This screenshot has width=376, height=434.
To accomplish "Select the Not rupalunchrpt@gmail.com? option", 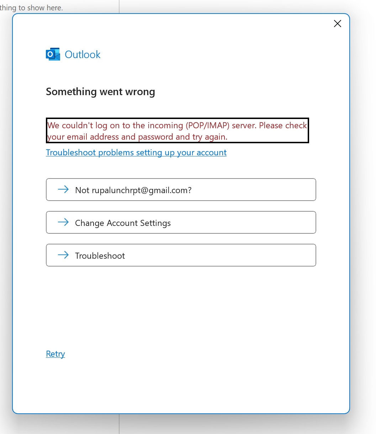I will pyautogui.click(x=181, y=190).
